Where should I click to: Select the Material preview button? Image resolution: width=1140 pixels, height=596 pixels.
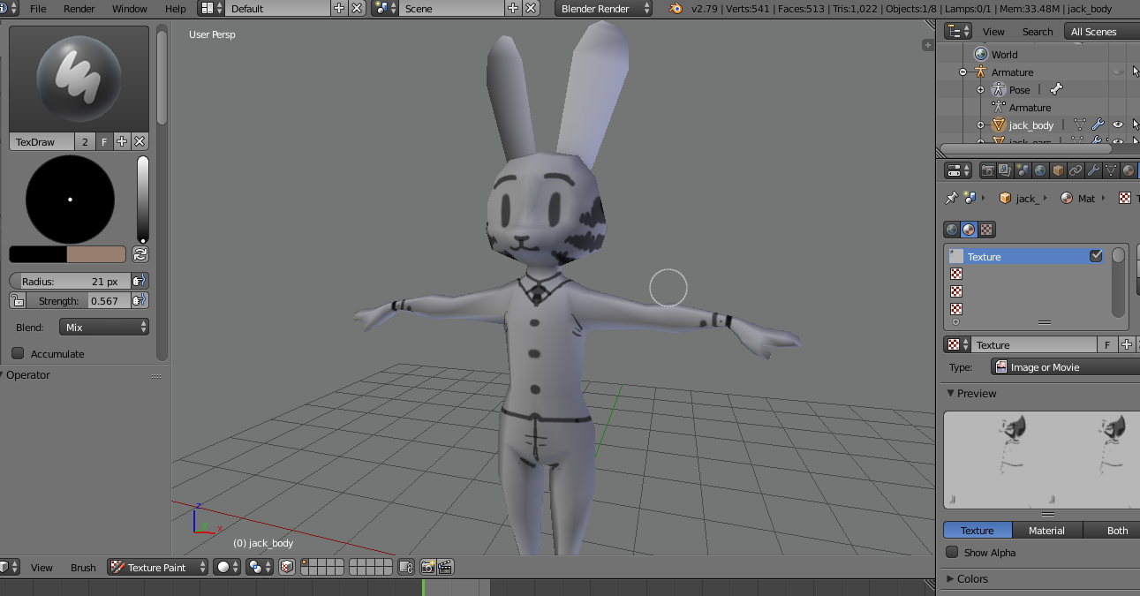pyautogui.click(x=1046, y=531)
